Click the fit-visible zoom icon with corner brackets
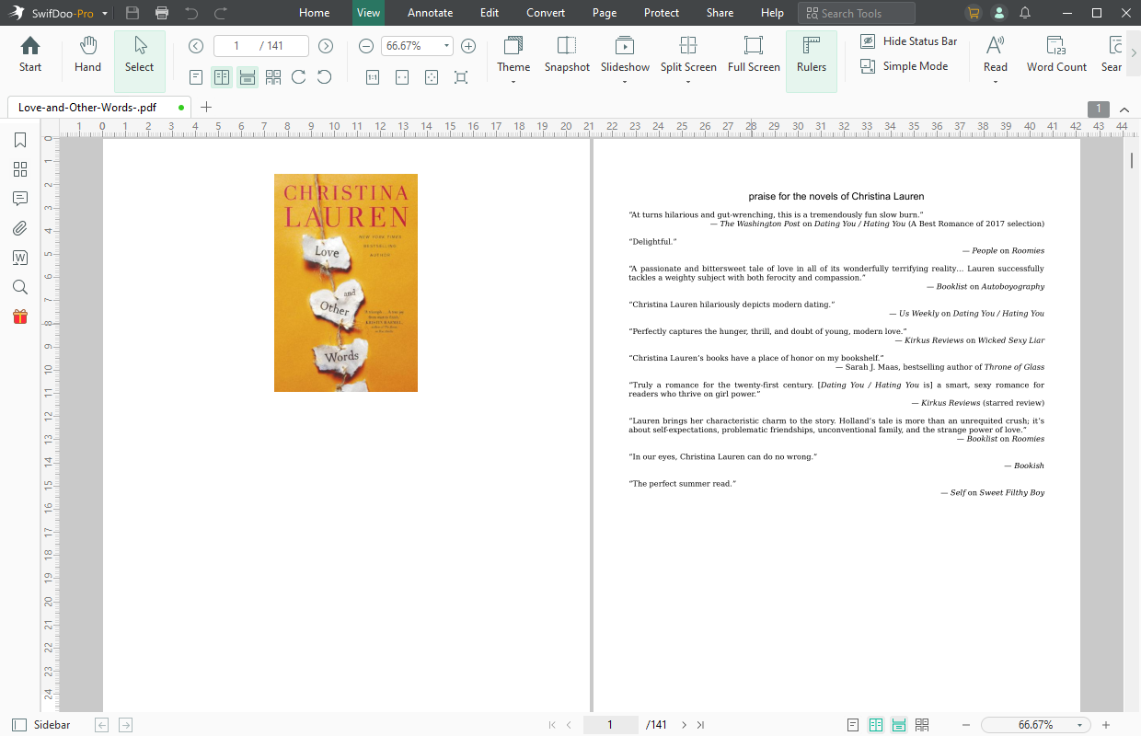 pos(461,77)
